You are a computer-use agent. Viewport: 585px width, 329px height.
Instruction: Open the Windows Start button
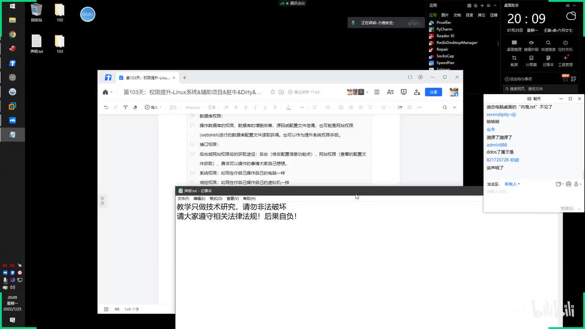(x=12, y=6)
